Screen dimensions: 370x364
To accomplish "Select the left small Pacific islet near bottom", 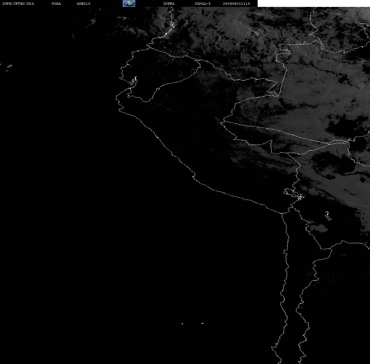I will 182,324.
